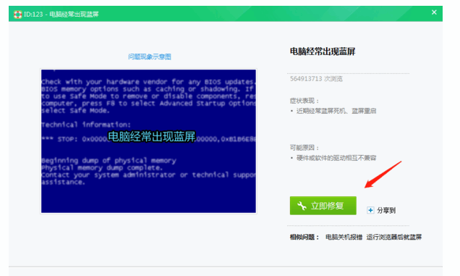
Task: Open the 分享到 share label
Action: (x=386, y=211)
